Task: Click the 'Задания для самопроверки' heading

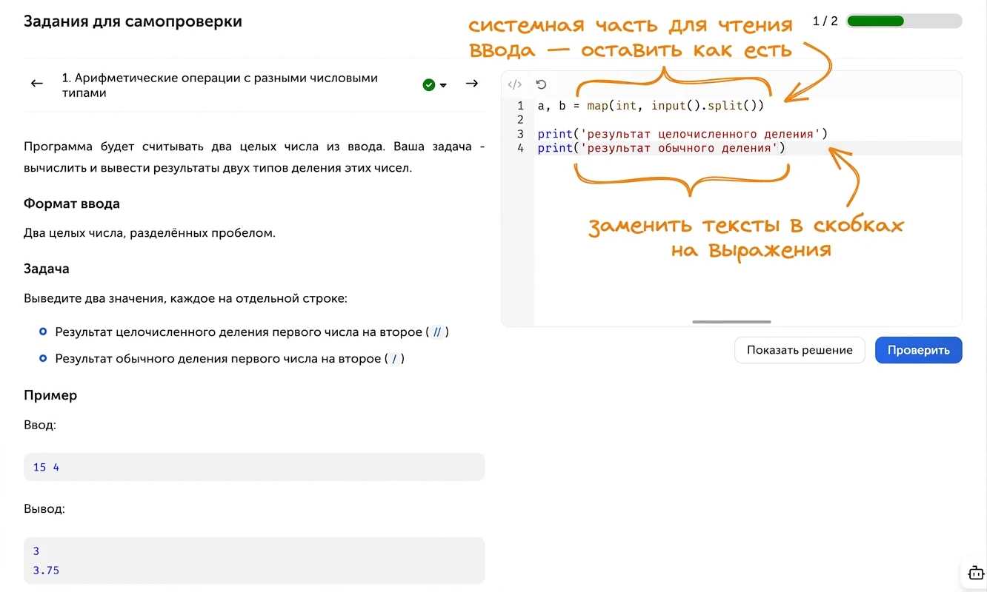Action: coord(133,21)
